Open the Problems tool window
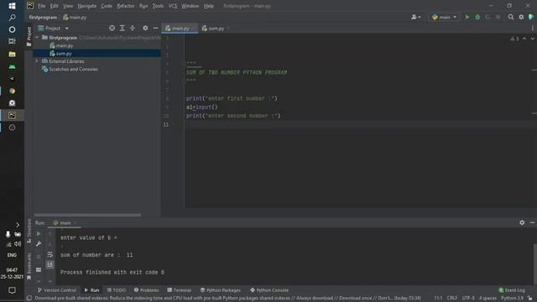 [x=147, y=290]
